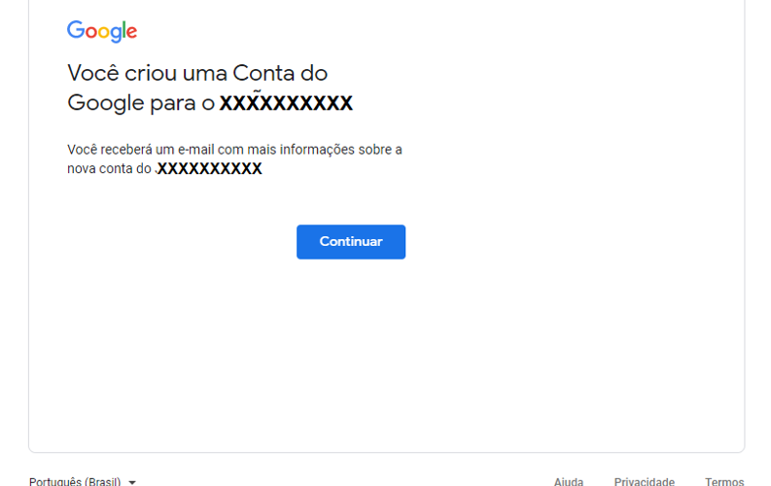771x486 pixels.
Task: Open the Português (Brasil) language dropdown
Action: click(82, 481)
